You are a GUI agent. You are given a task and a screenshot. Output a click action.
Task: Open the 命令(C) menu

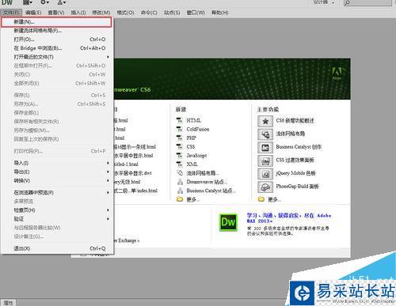(x=149, y=13)
